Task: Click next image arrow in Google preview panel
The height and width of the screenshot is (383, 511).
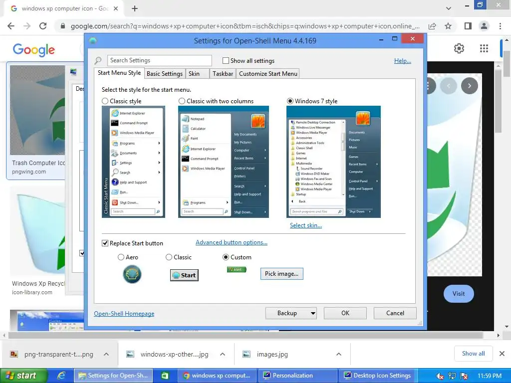Action: 469,86
